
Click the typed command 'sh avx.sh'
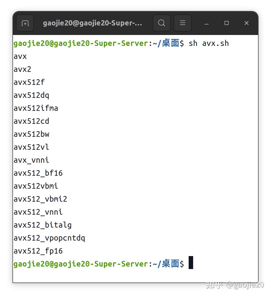[209, 43]
